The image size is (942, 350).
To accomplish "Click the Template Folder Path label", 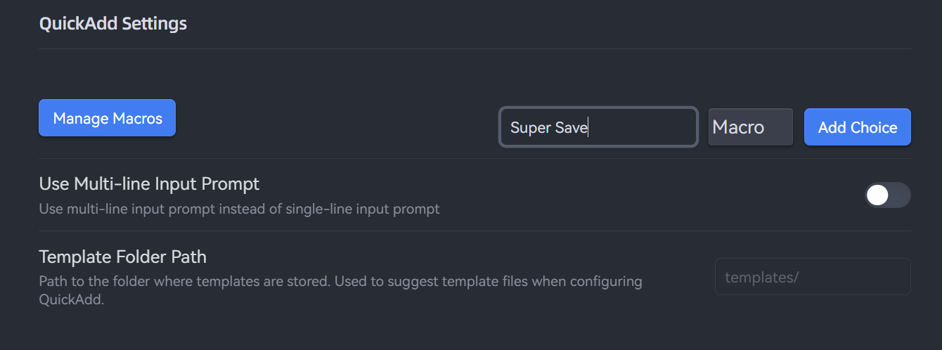I will 122,257.
